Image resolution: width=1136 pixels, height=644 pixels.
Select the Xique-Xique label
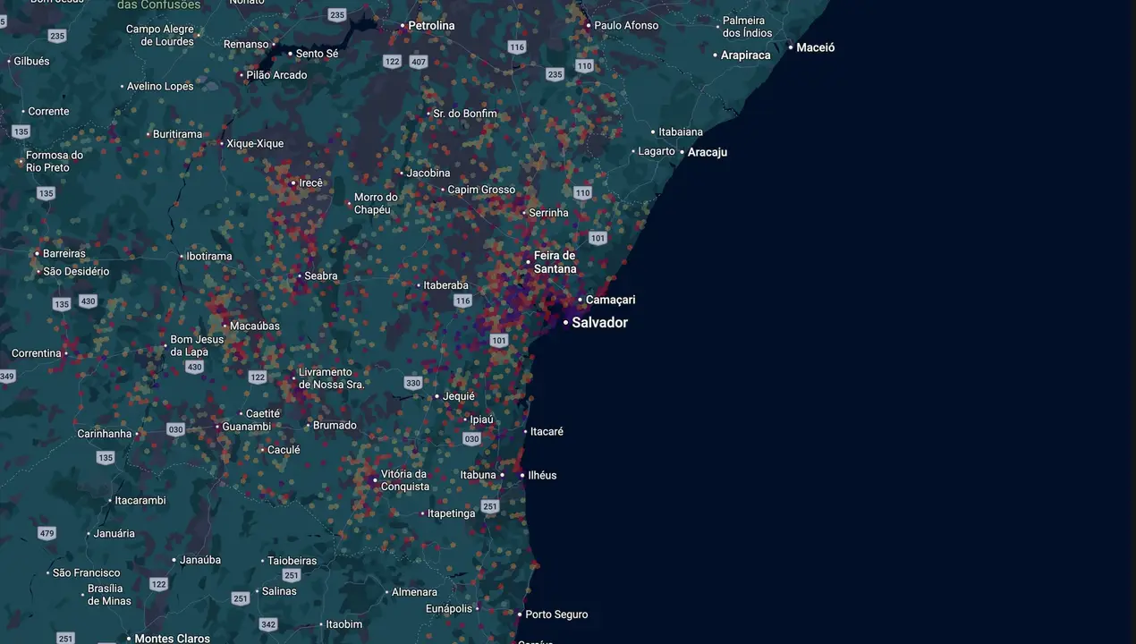pyautogui.click(x=255, y=143)
